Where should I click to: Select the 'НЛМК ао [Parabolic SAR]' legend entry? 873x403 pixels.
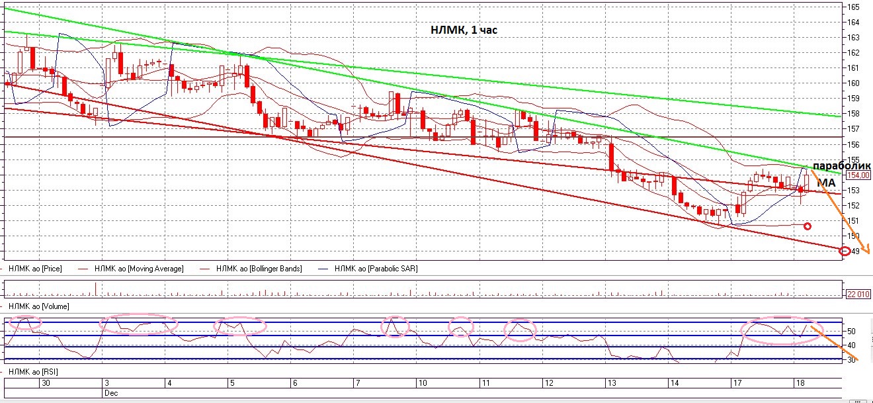376,269
